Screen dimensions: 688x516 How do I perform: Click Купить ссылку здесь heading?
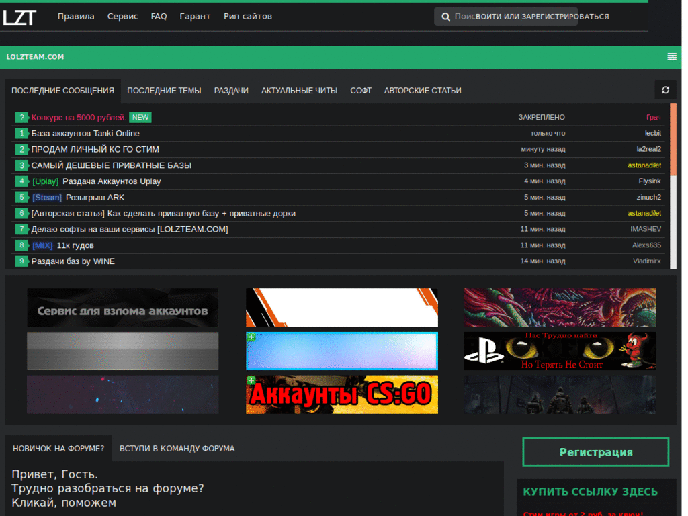pos(590,492)
